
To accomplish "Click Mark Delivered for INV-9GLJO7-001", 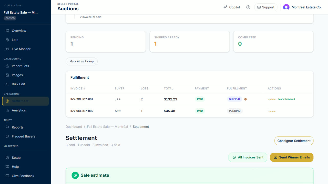I will point(286,99).
